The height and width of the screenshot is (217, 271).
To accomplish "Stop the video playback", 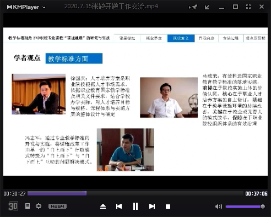I will tap(168, 207).
